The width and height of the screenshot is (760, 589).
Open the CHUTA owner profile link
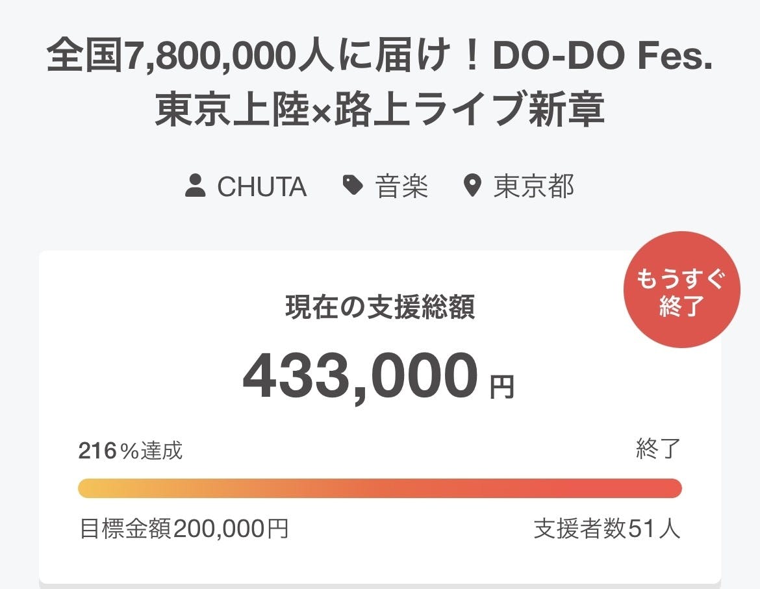pos(262,187)
